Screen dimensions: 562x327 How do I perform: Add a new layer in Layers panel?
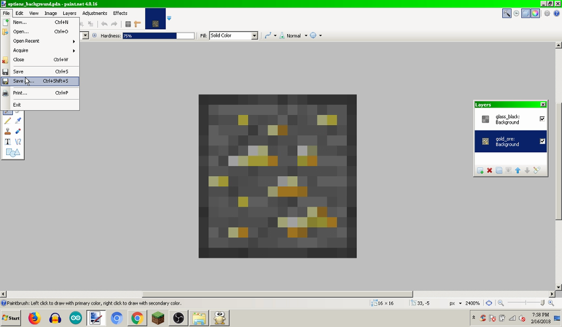pyautogui.click(x=480, y=170)
